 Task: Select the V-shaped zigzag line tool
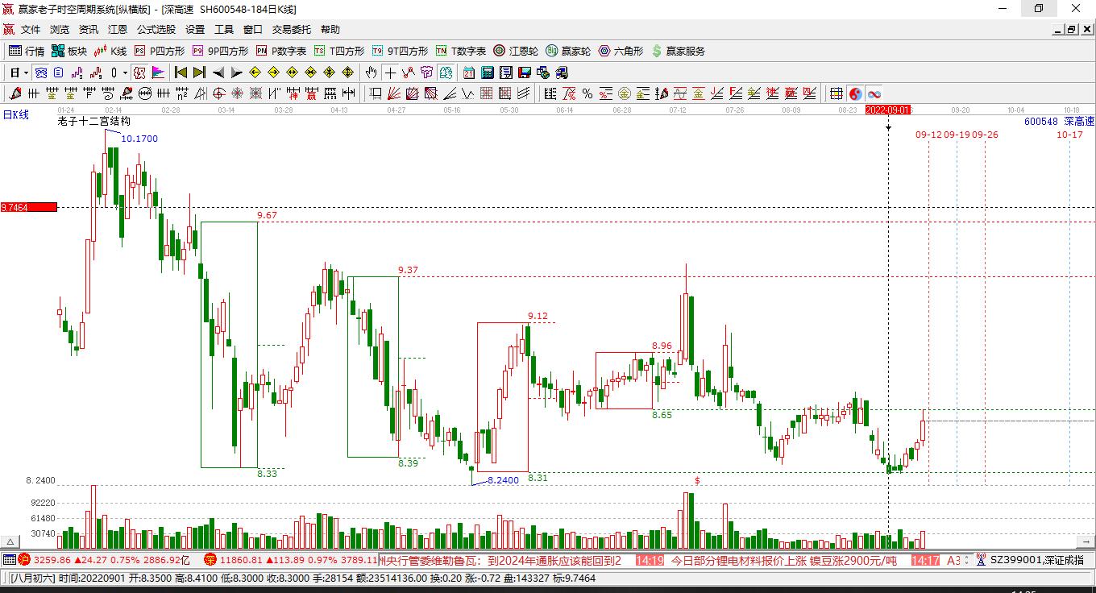(x=467, y=93)
